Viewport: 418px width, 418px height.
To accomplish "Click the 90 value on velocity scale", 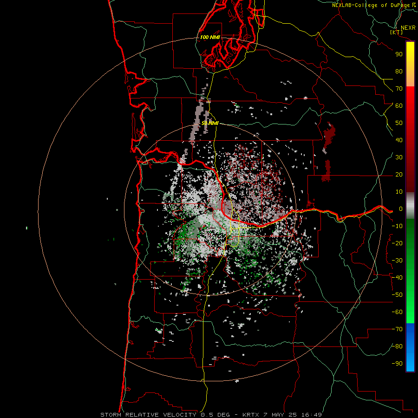I will [x=399, y=54].
